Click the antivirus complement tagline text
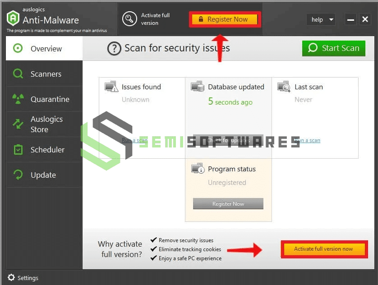 57,31
